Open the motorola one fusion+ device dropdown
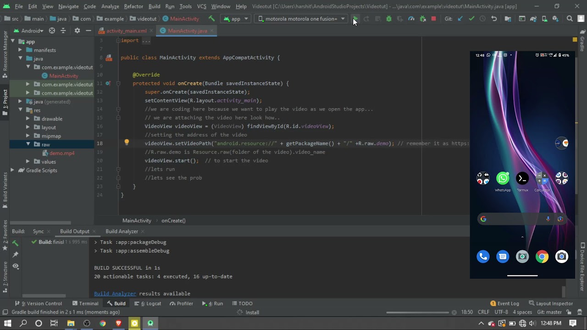Viewport: 587px width, 330px height. [x=301, y=19]
